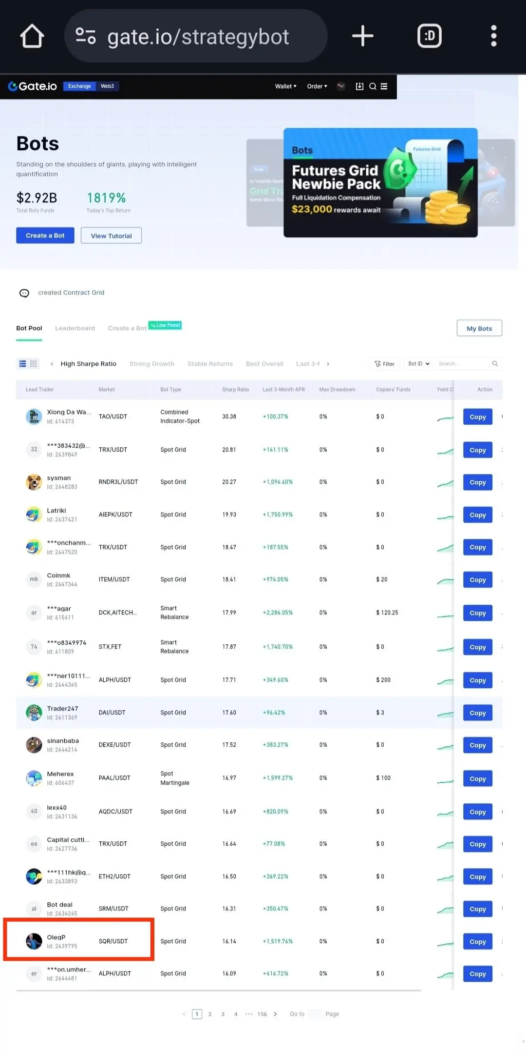Click the Gate.io logo
Image resolution: width=526 pixels, height=1052 pixels.
[33, 86]
